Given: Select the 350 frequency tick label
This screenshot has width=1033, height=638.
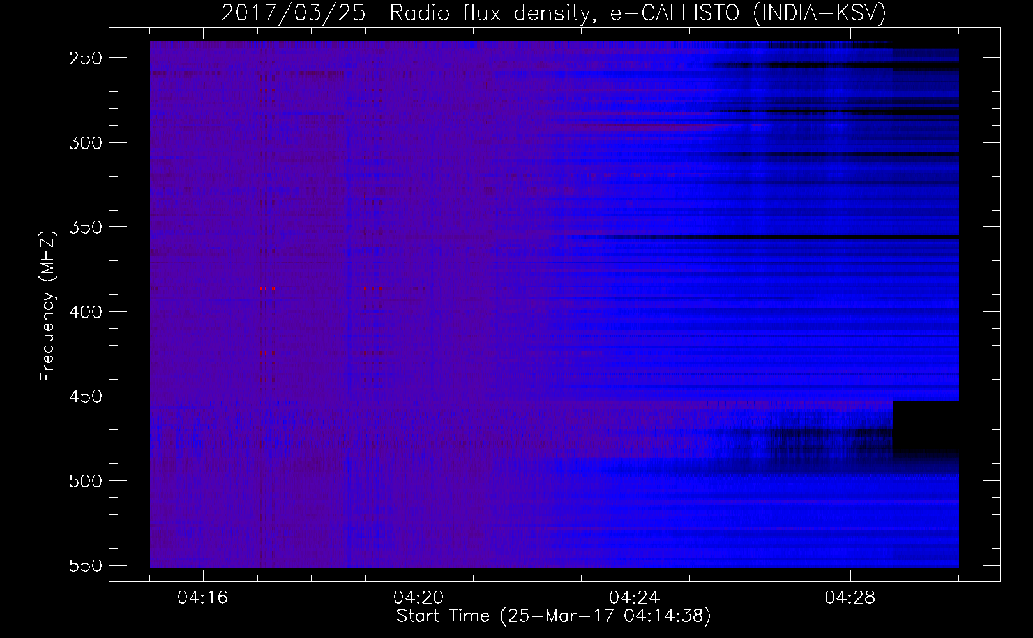Looking at the screenshot, I should (86, 227).
